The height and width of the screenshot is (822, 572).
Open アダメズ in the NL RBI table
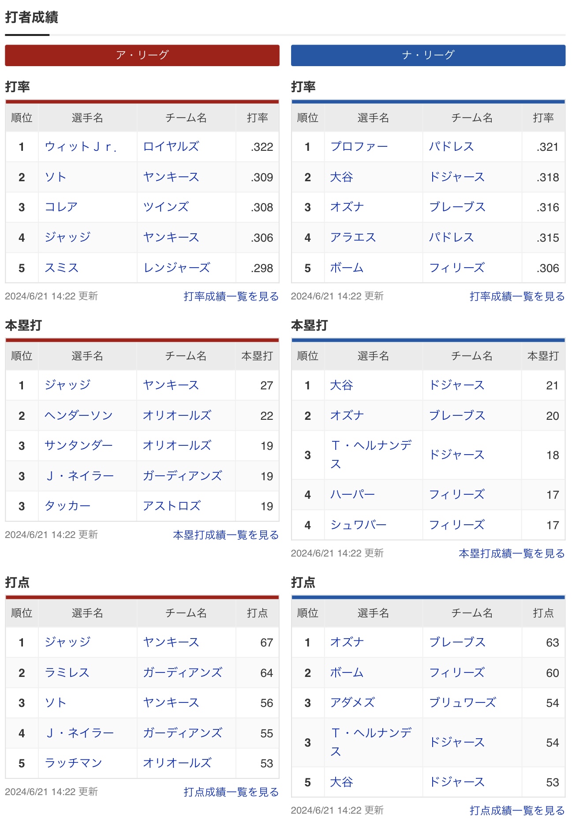353,703
